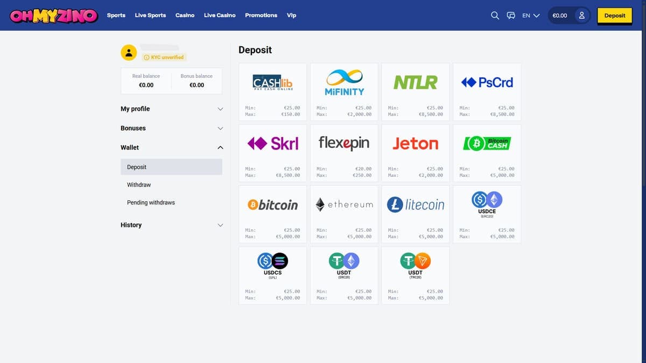Click the OhMyZino logo

[54, 16]
